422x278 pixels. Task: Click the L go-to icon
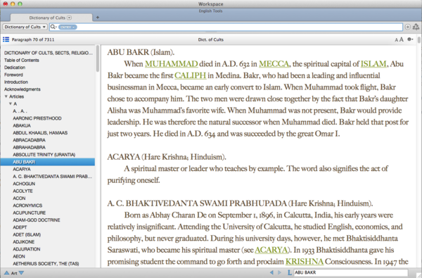(x=289, y=272)
